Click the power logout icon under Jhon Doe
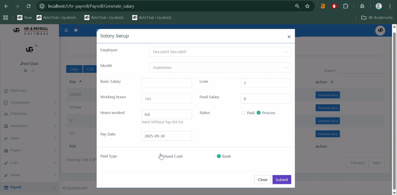The image size is (397, 195). [x=33, y=71]
